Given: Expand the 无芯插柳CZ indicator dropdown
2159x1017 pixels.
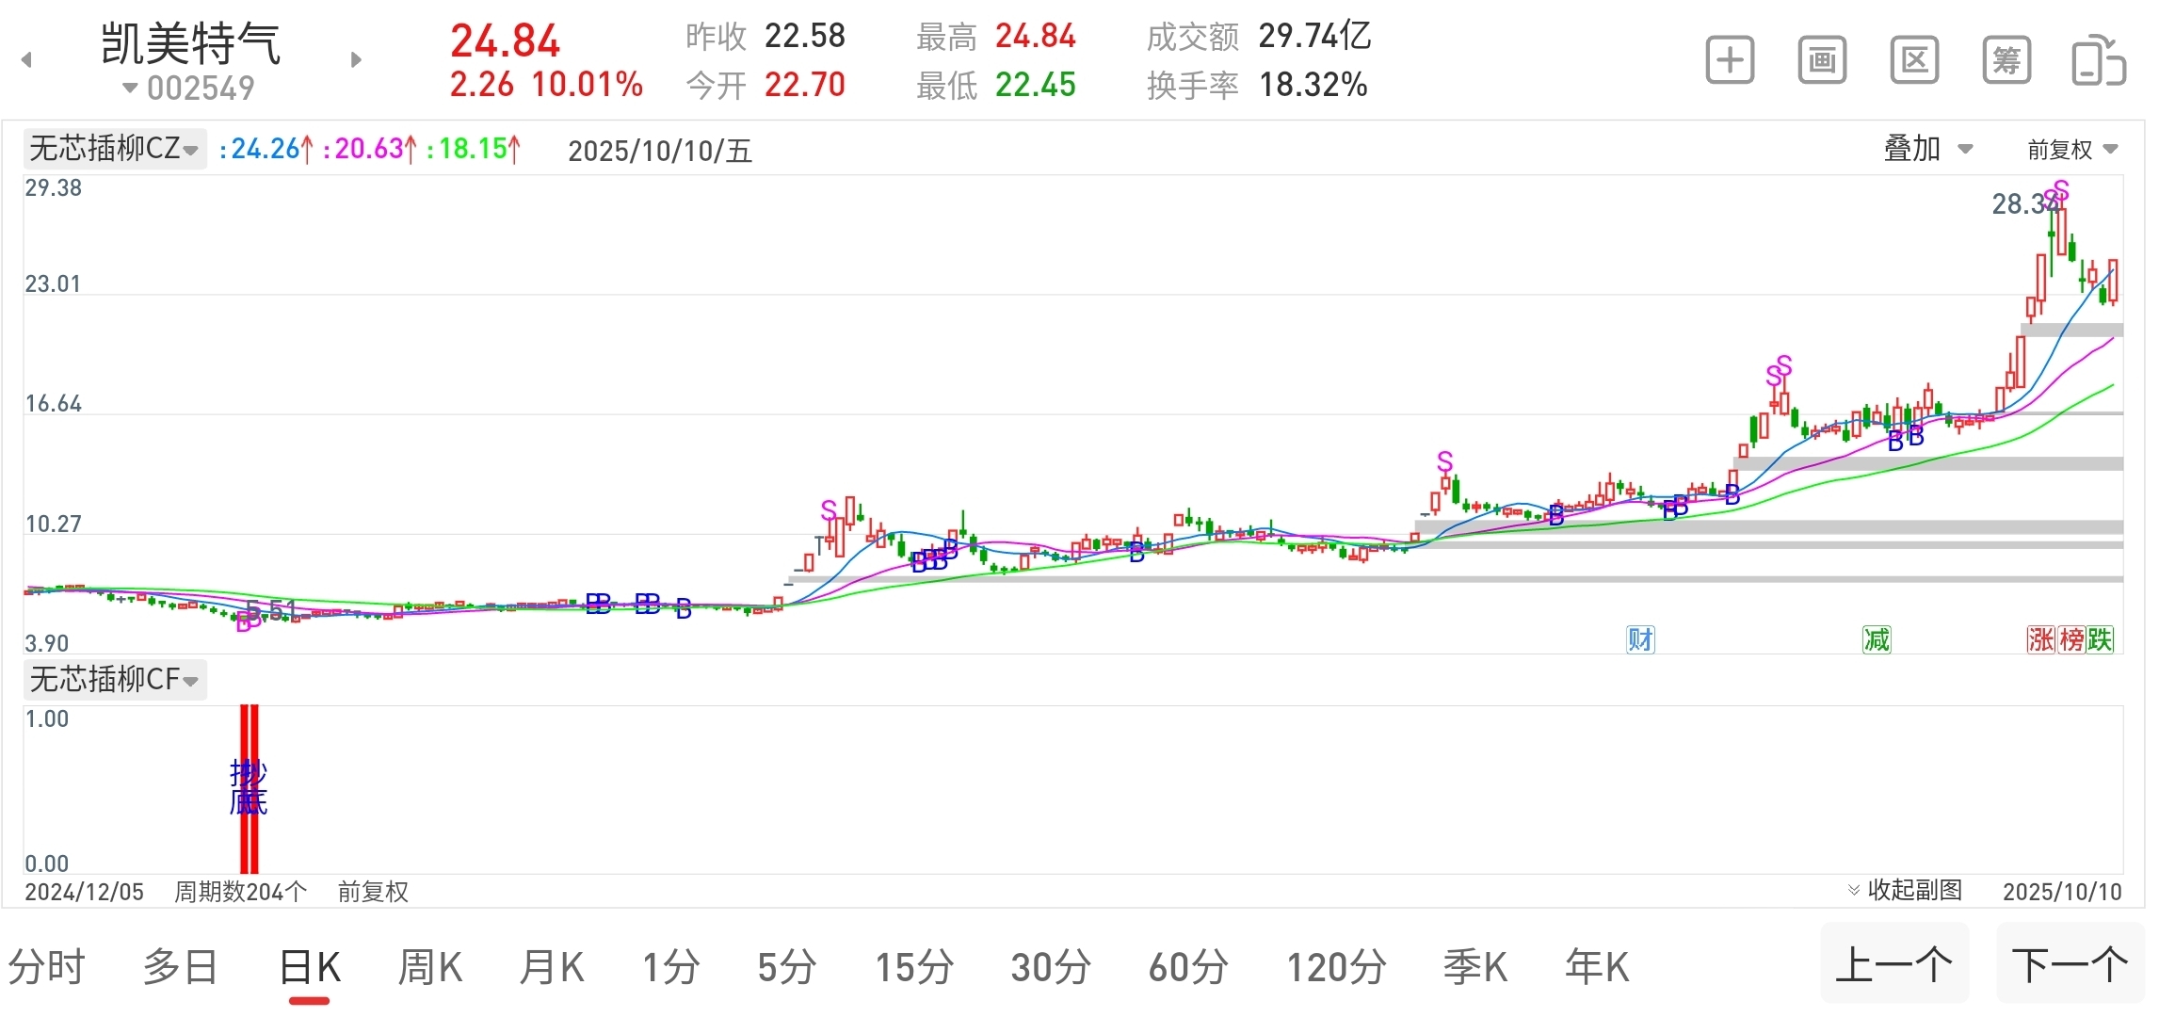Looking at the screenshot, I should [x=115, y=149].
